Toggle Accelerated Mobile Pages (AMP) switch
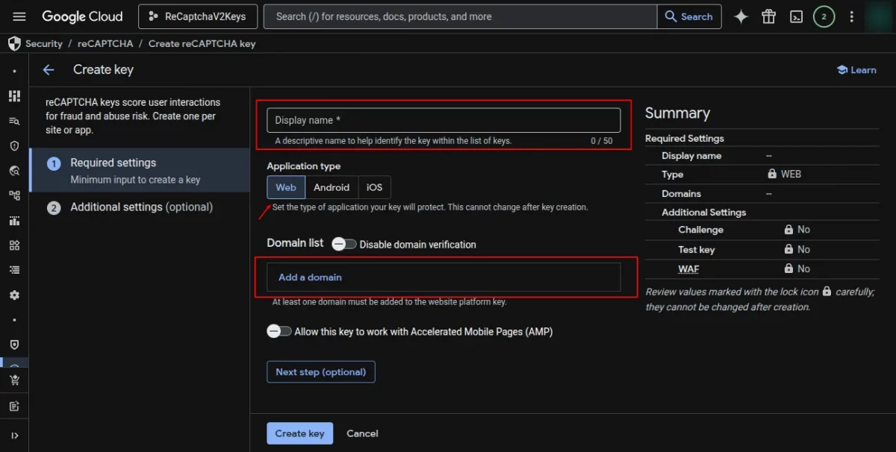Image resolution: width=896 pixels, height=452 pixels. click(x=279, y=331)
